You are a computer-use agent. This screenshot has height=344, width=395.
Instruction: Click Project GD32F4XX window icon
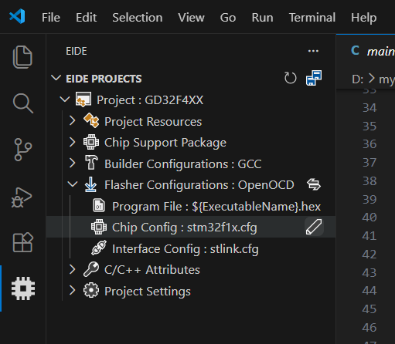[83, 99]
